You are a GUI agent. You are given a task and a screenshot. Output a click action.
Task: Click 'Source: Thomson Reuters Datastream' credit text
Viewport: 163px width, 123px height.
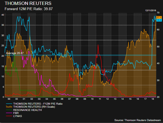point(138,120)
